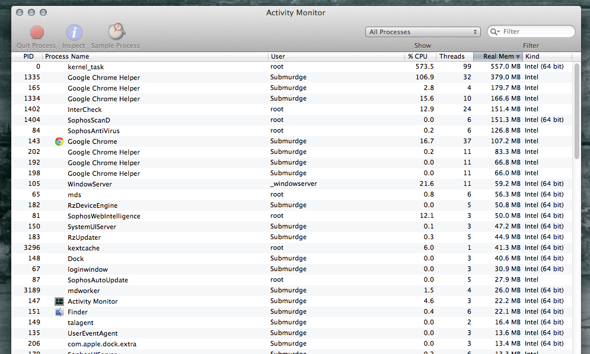
Task: Click the _windowserver user cell
Action: [294, 184]
